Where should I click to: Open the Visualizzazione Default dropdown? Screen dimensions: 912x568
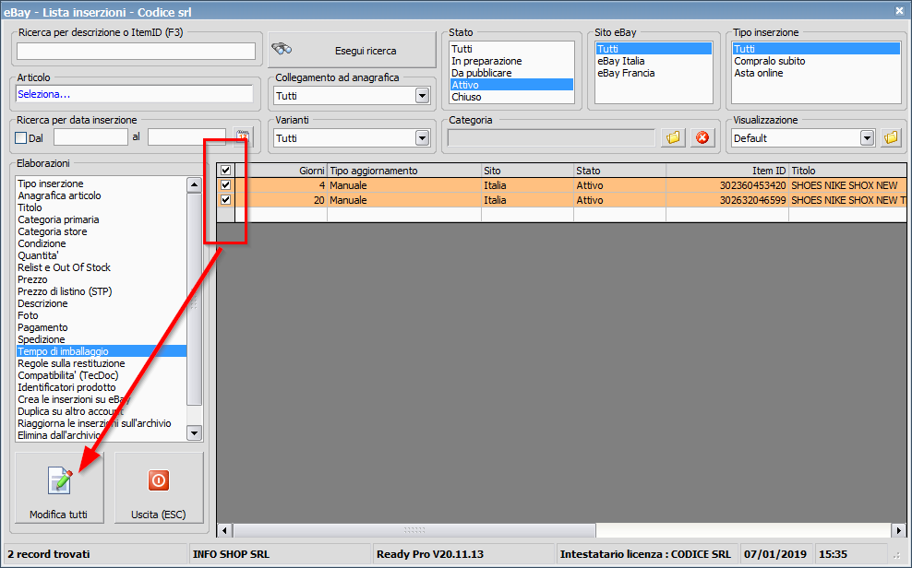pos(867,138)
